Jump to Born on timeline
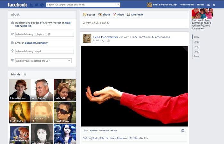This screenshot has width=224, height=144. 196,56
